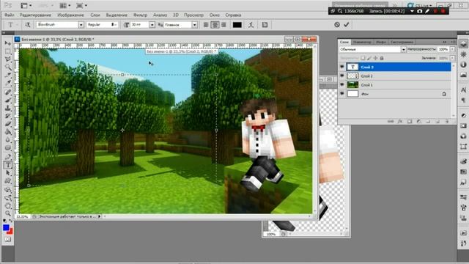Image resolution: width=469 pixels, height=264 pixels.
Task: Link layers with the chain button
Action: (391, 122)
